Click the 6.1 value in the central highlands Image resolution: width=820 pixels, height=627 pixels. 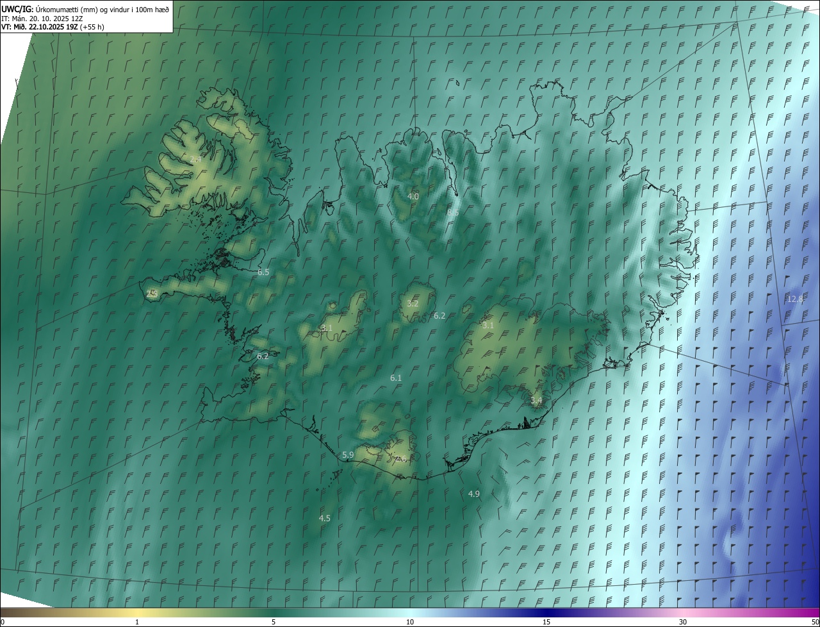396,378
